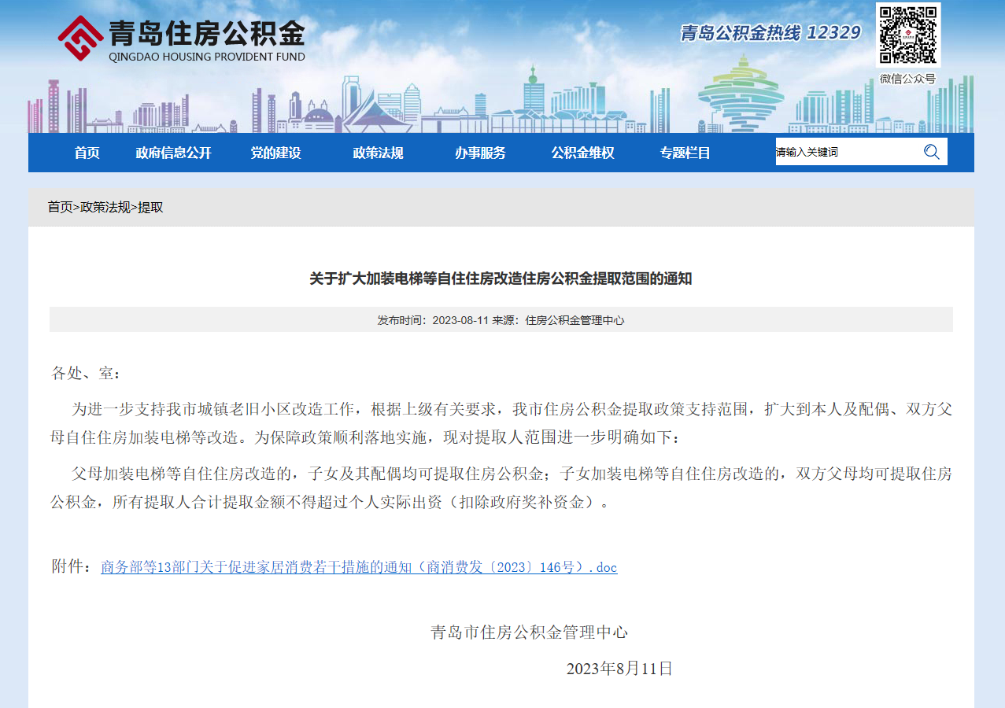Screen dimensions: 1005x708
Task: Click the 发布时间 2023-08-11 info line
Action: click(501, 320)
